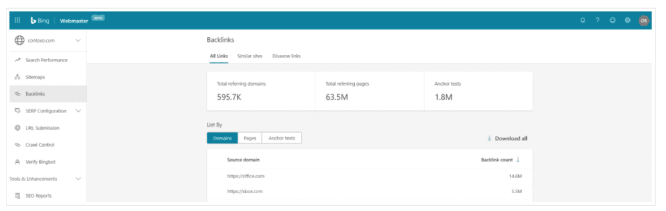Click the Total referring domains card
Viewport: 666px width, 211px height.
261,91
